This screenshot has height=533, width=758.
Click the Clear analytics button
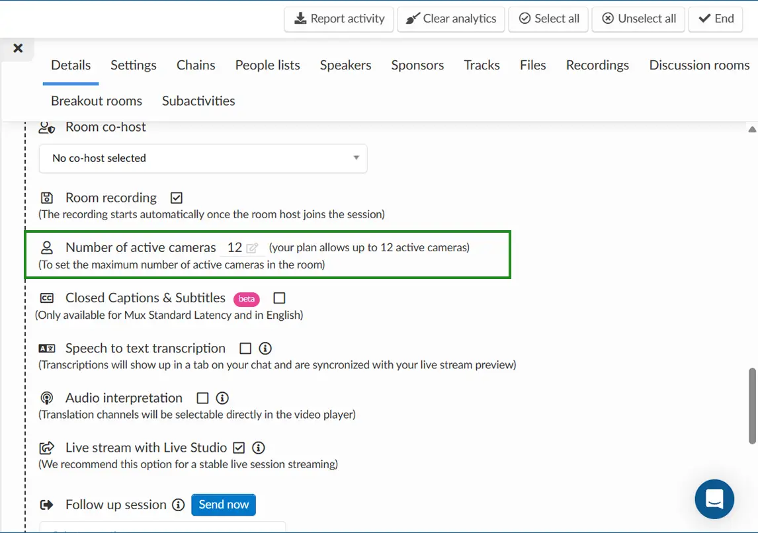[451, 19]
